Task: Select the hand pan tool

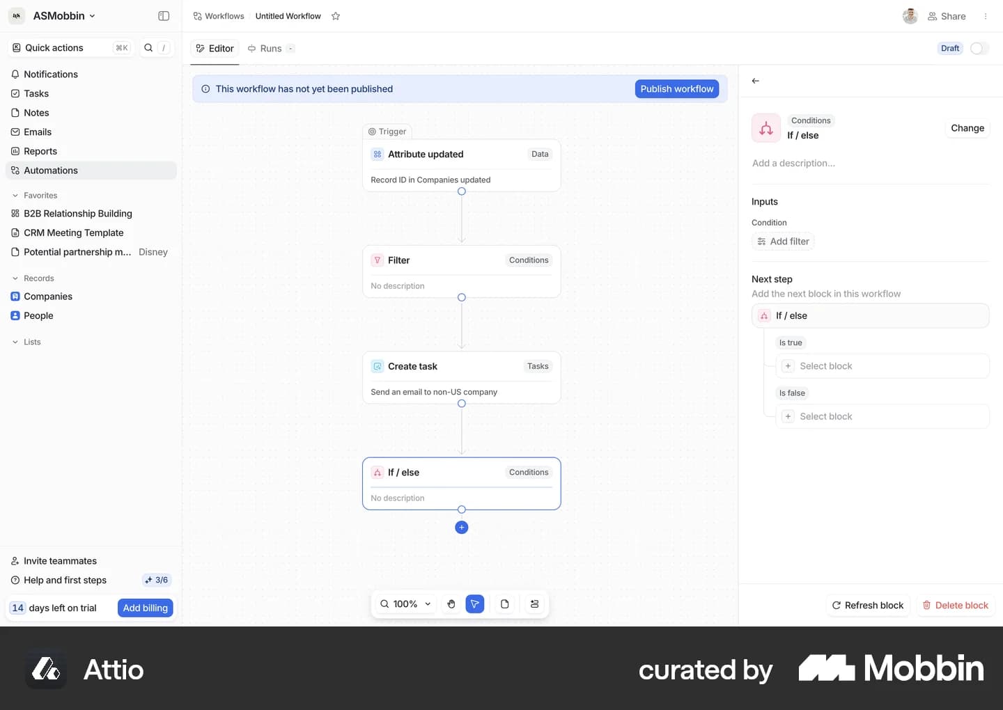Action: (451, 604)
